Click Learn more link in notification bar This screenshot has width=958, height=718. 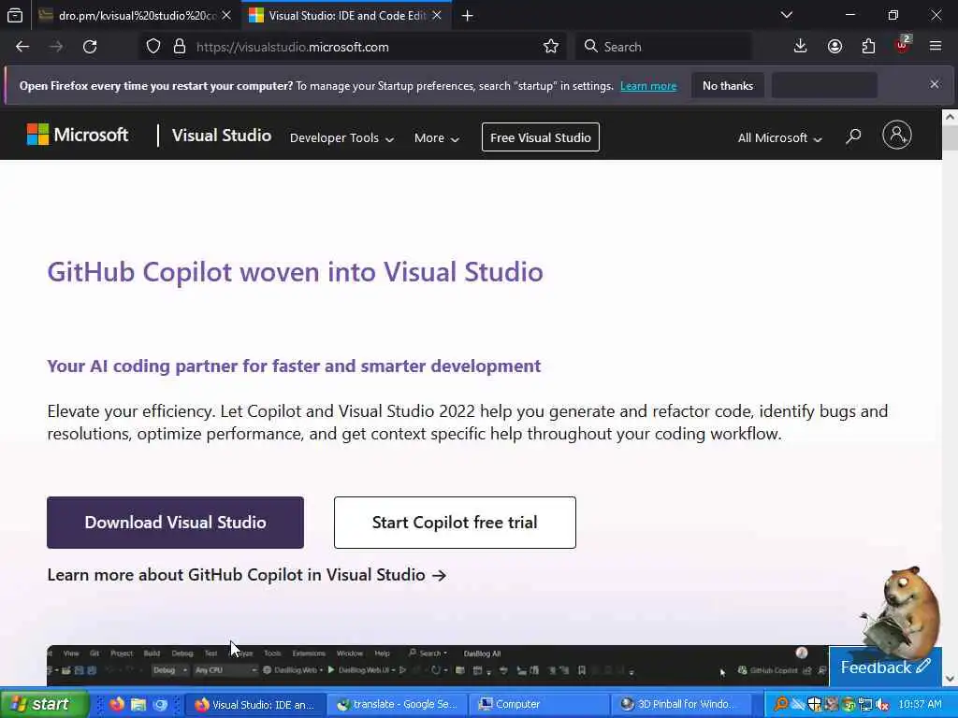point(648,86)
